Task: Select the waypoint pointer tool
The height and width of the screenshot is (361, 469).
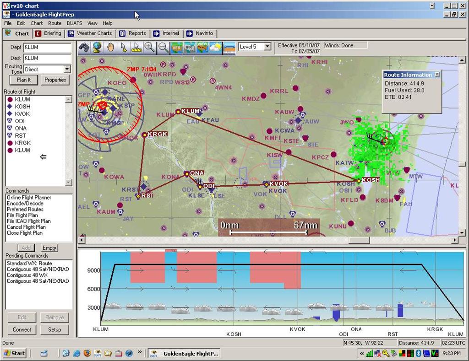Action: pos(124,48)
